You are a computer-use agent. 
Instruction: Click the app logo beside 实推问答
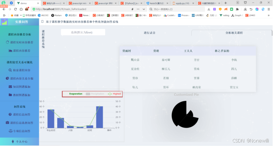pos(4,22)
